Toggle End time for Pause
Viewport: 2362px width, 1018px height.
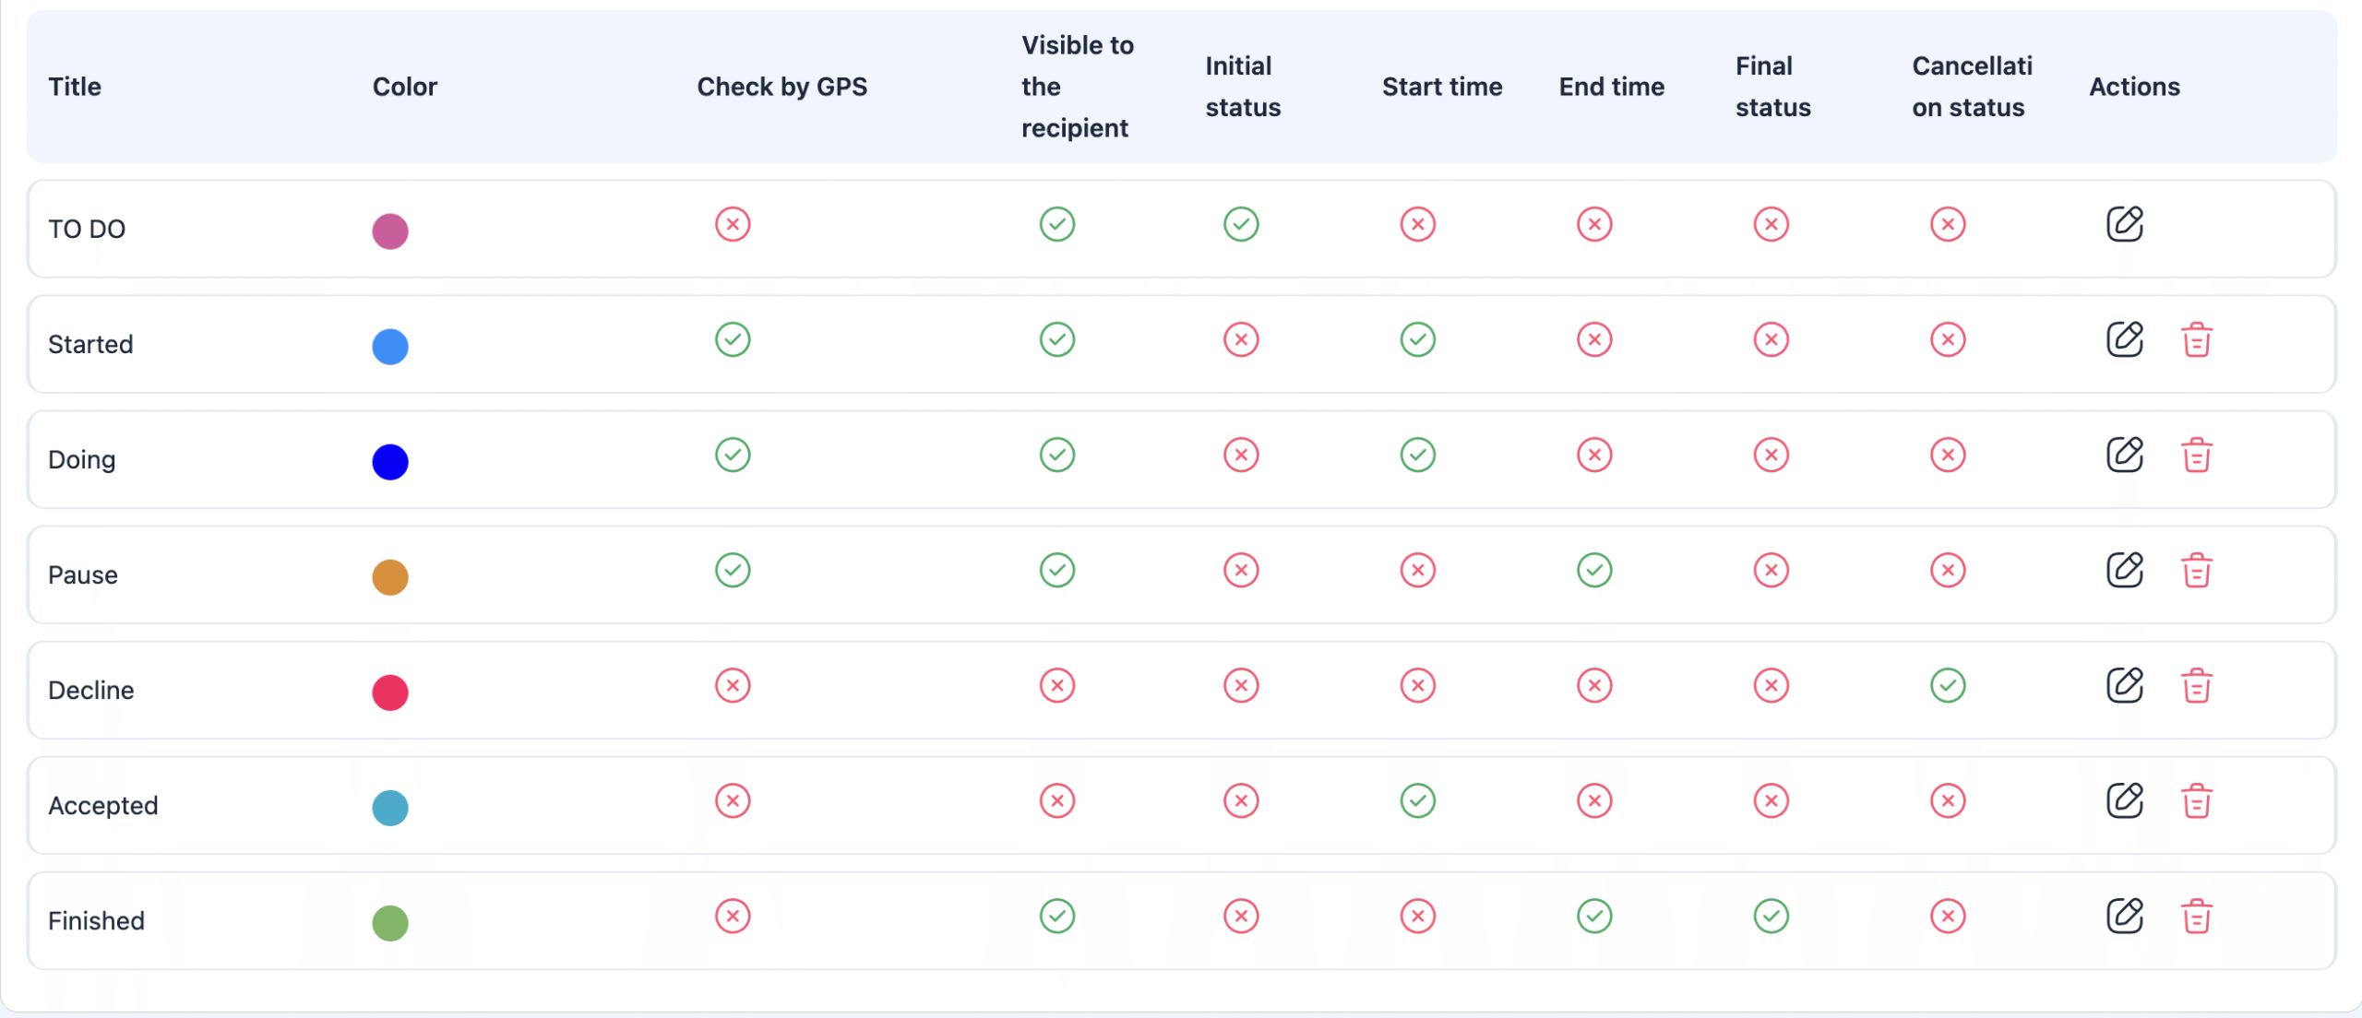tap(1594, 570)
